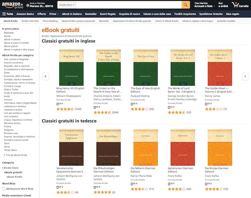Select the Storia category
251x198 pixels.
7,147
